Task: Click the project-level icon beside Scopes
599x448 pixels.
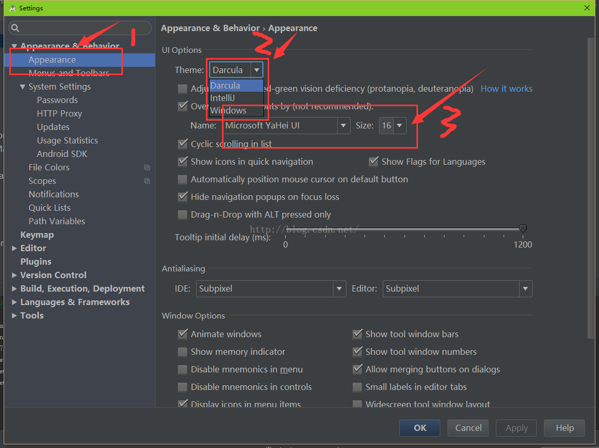Action: [147, 181]
